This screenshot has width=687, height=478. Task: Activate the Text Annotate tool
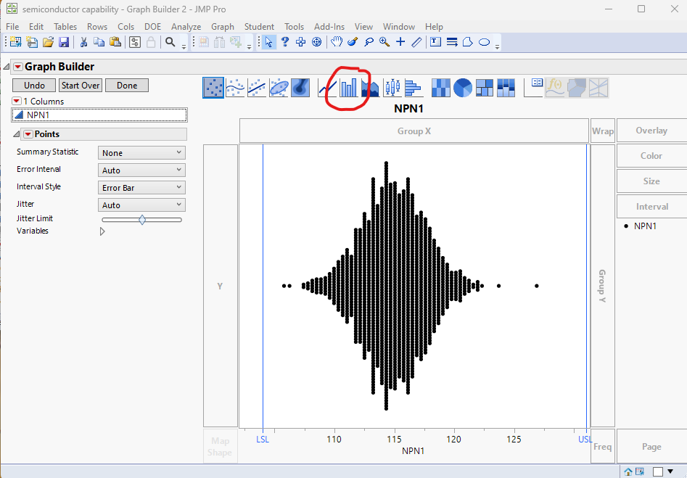point(435,42)
